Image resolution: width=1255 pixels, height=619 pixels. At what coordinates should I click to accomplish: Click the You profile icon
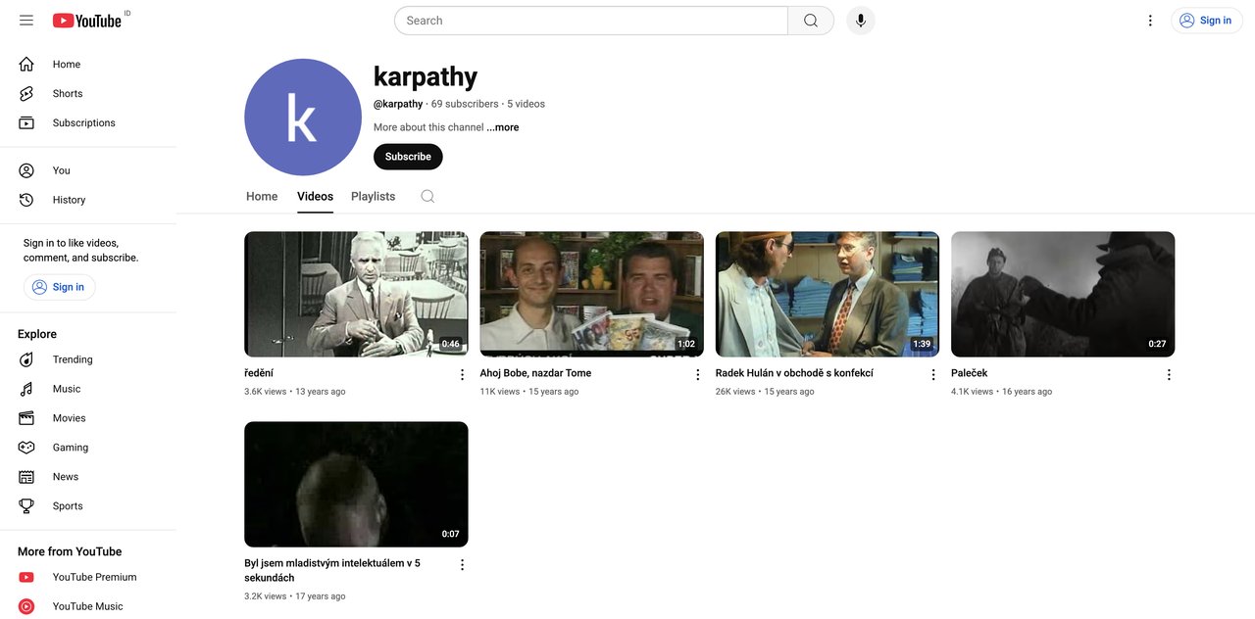pyautogui.click(x=26, y=170)
